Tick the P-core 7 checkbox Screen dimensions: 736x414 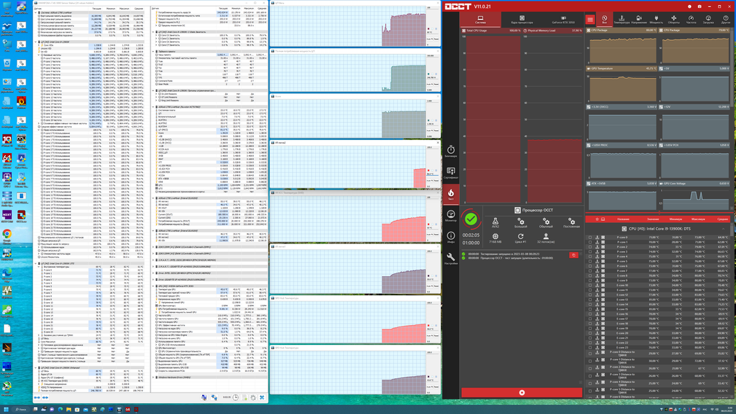tap(590, 270)
